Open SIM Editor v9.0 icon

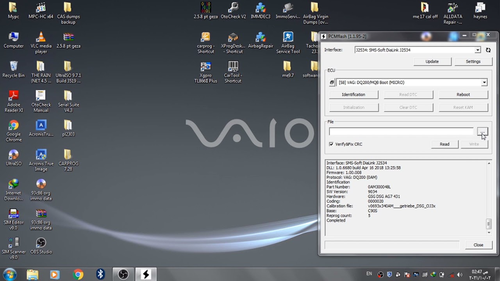click(13, 219)
